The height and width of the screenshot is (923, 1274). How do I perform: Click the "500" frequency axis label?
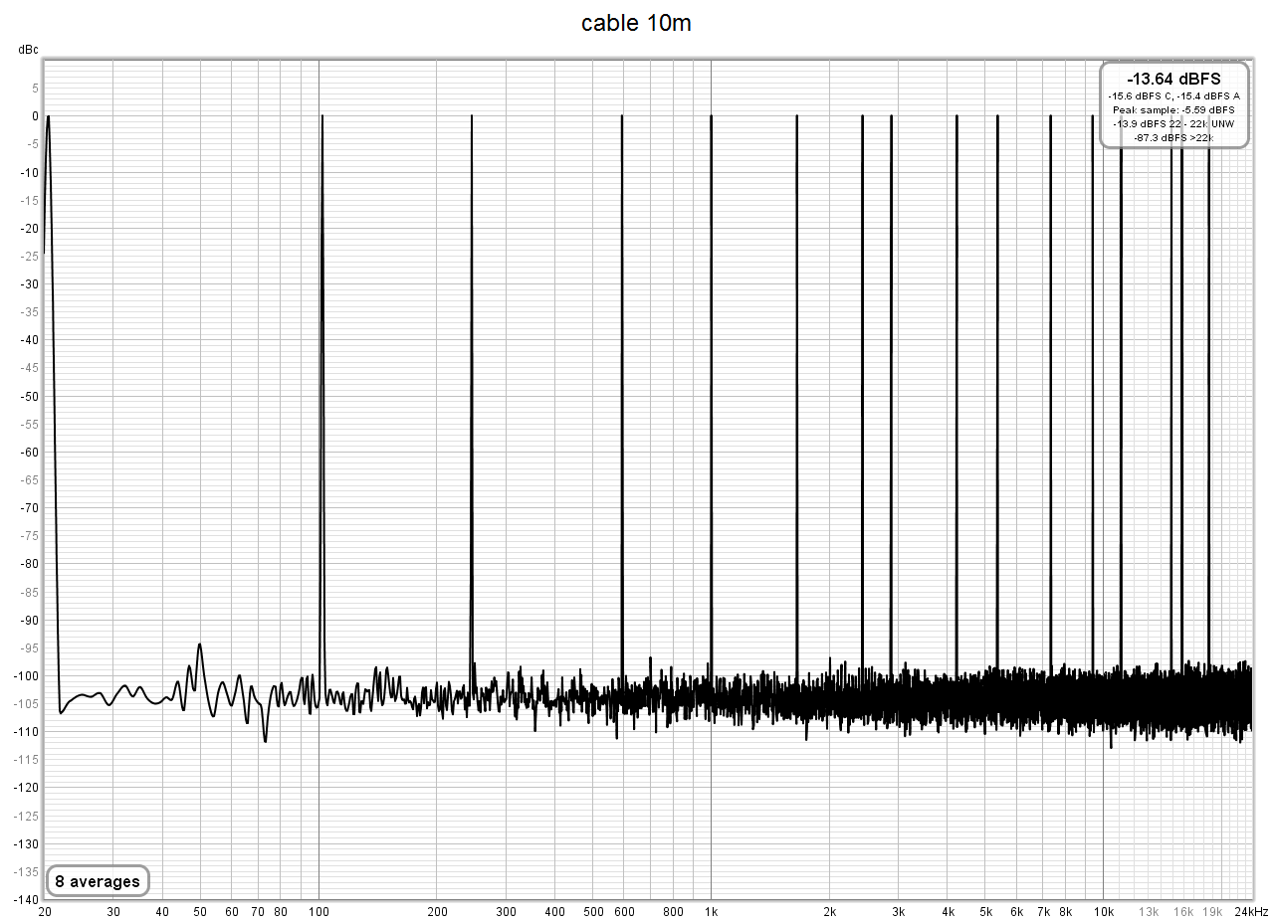pyautogui.click(x=592, y=911)
